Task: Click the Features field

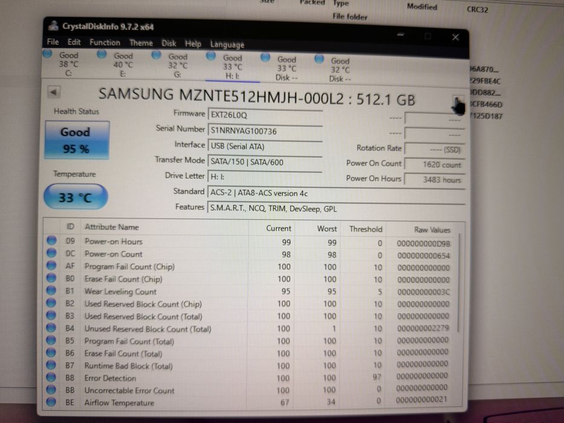Action: click(x=336, y=208)
